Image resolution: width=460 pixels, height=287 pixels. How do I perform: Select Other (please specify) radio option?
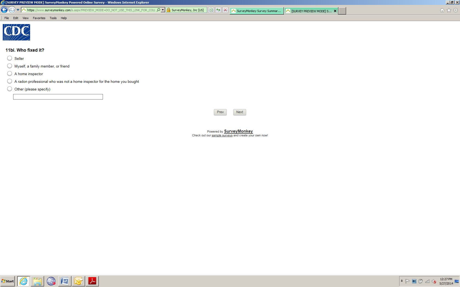[x=10, y=89]
